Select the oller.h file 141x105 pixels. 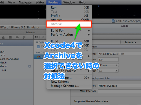[3, 63]
